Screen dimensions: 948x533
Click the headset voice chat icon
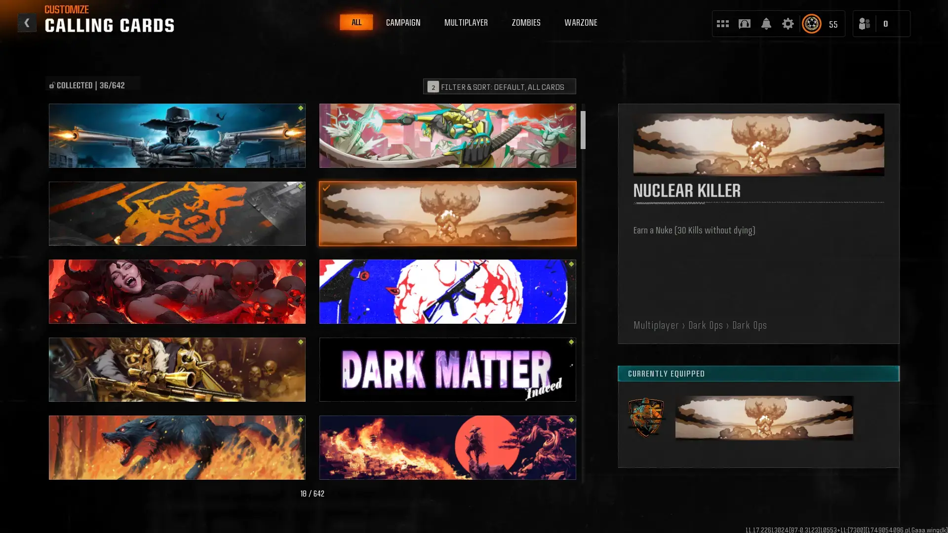point(744,24)
